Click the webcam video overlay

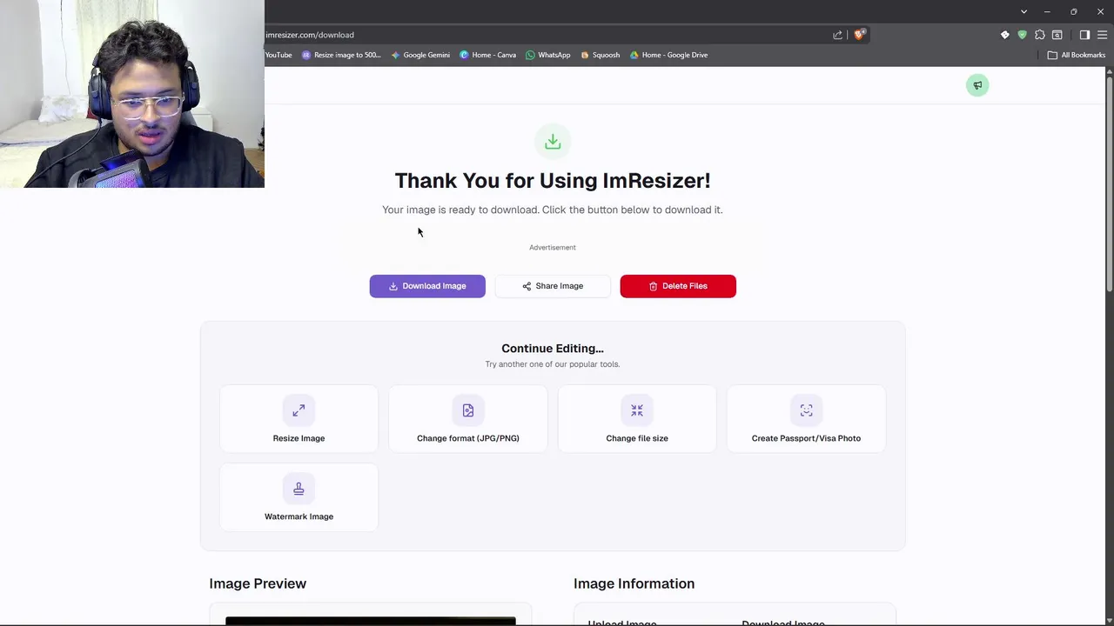132,94
